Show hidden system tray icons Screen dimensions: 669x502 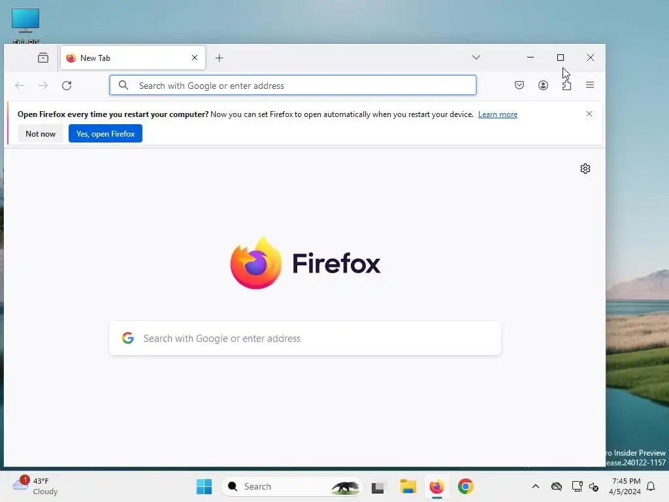pos(536,486)
